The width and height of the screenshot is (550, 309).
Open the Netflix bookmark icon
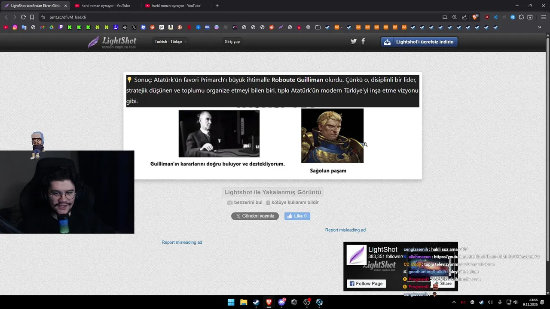(189, 27)
